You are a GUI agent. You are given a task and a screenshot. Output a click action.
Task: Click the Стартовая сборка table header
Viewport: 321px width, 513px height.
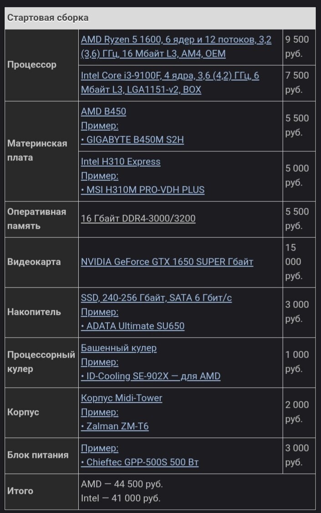48,18
